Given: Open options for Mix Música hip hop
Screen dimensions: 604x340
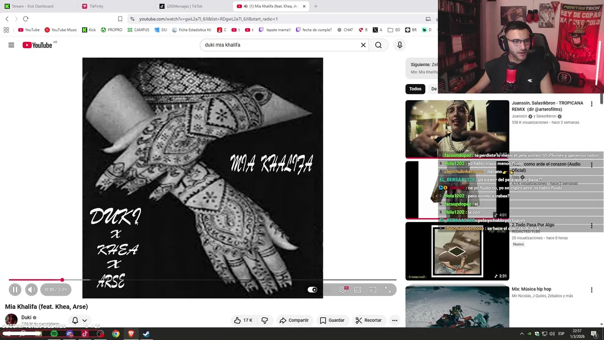Looking at the screenshot, I should click(592, 290).
